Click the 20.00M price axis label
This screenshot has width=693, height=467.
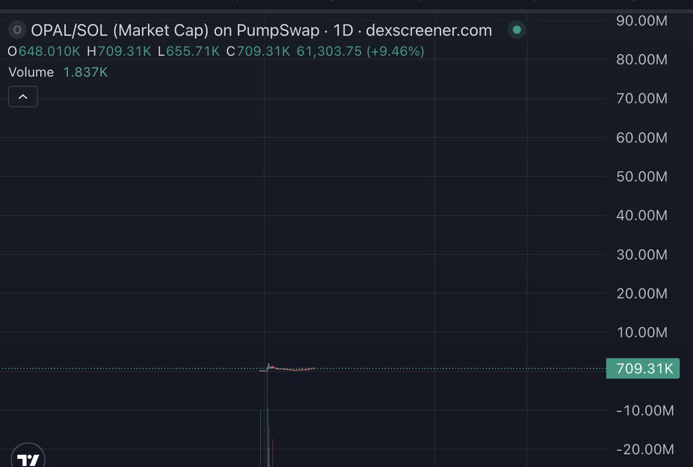(642, 293)
